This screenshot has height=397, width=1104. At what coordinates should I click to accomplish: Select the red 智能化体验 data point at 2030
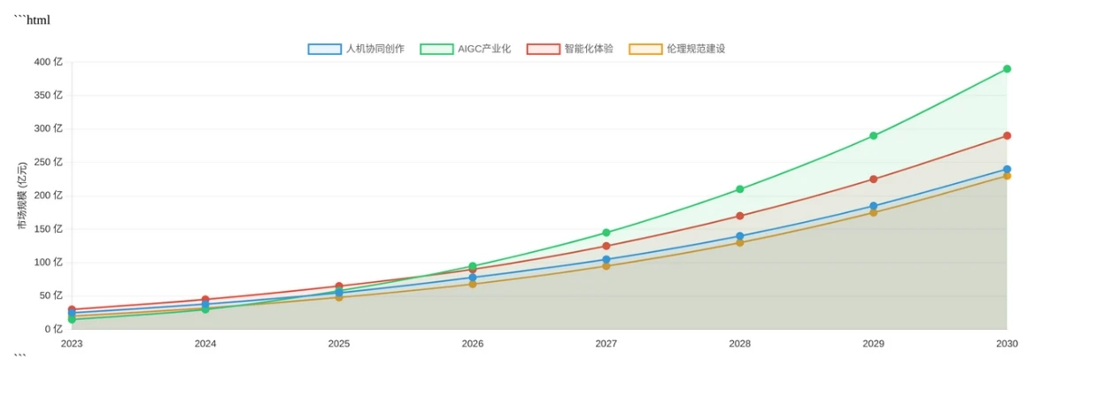click(x=1007, y=136)
